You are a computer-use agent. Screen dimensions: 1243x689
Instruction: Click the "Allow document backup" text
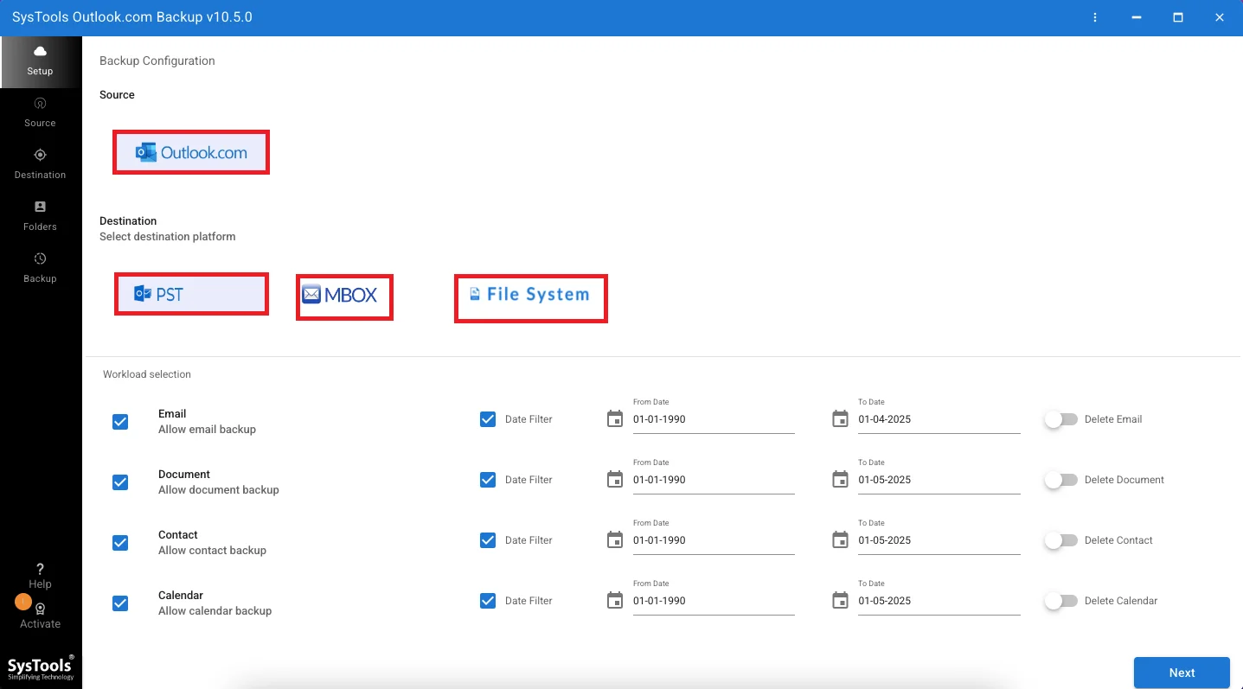[x=219, y=489]
